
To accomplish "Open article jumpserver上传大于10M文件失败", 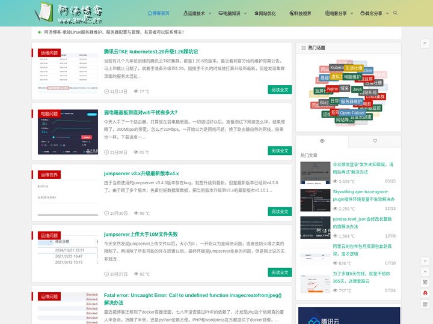I will [x=141, y=234].
